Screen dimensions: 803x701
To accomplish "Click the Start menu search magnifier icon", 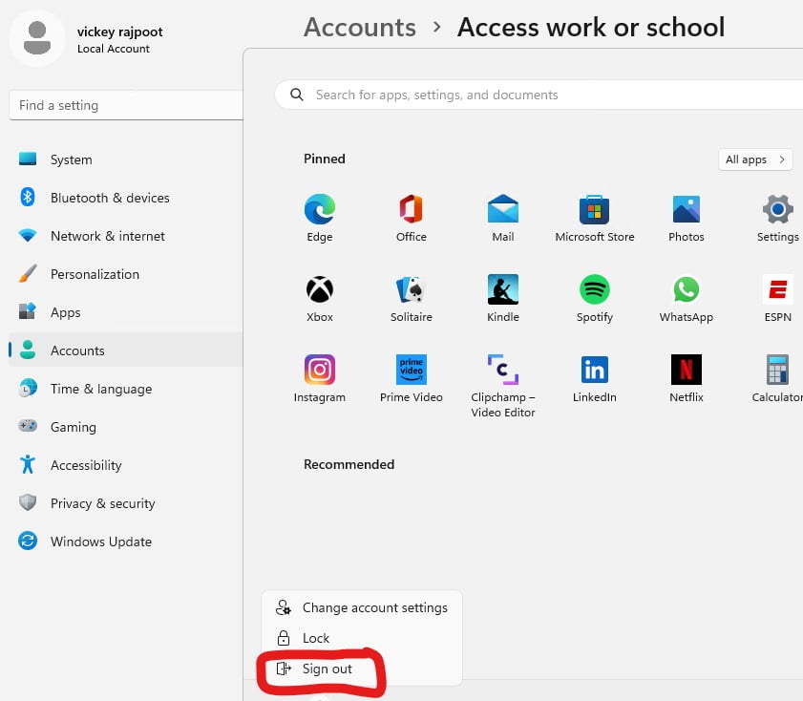I will 297,95.
